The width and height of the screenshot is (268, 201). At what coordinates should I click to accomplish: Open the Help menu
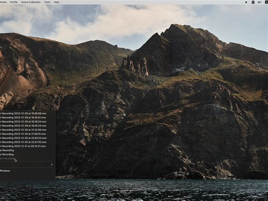pos(57,2)
